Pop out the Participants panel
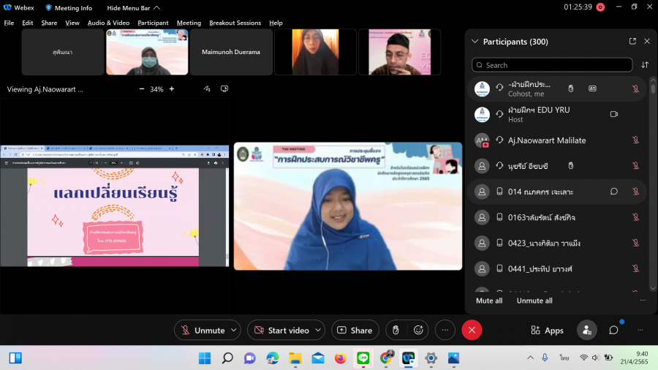Screen dimensions: 658x370 [x=632, y=42]
